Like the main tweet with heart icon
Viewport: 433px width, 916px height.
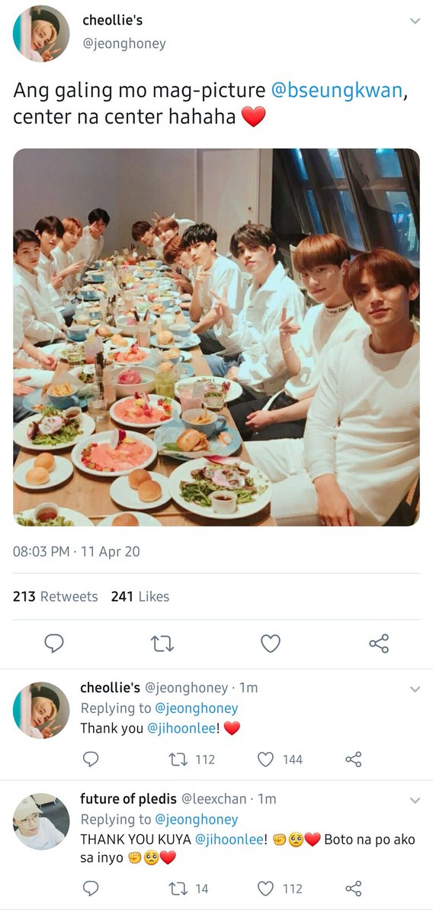coord(271,644)
